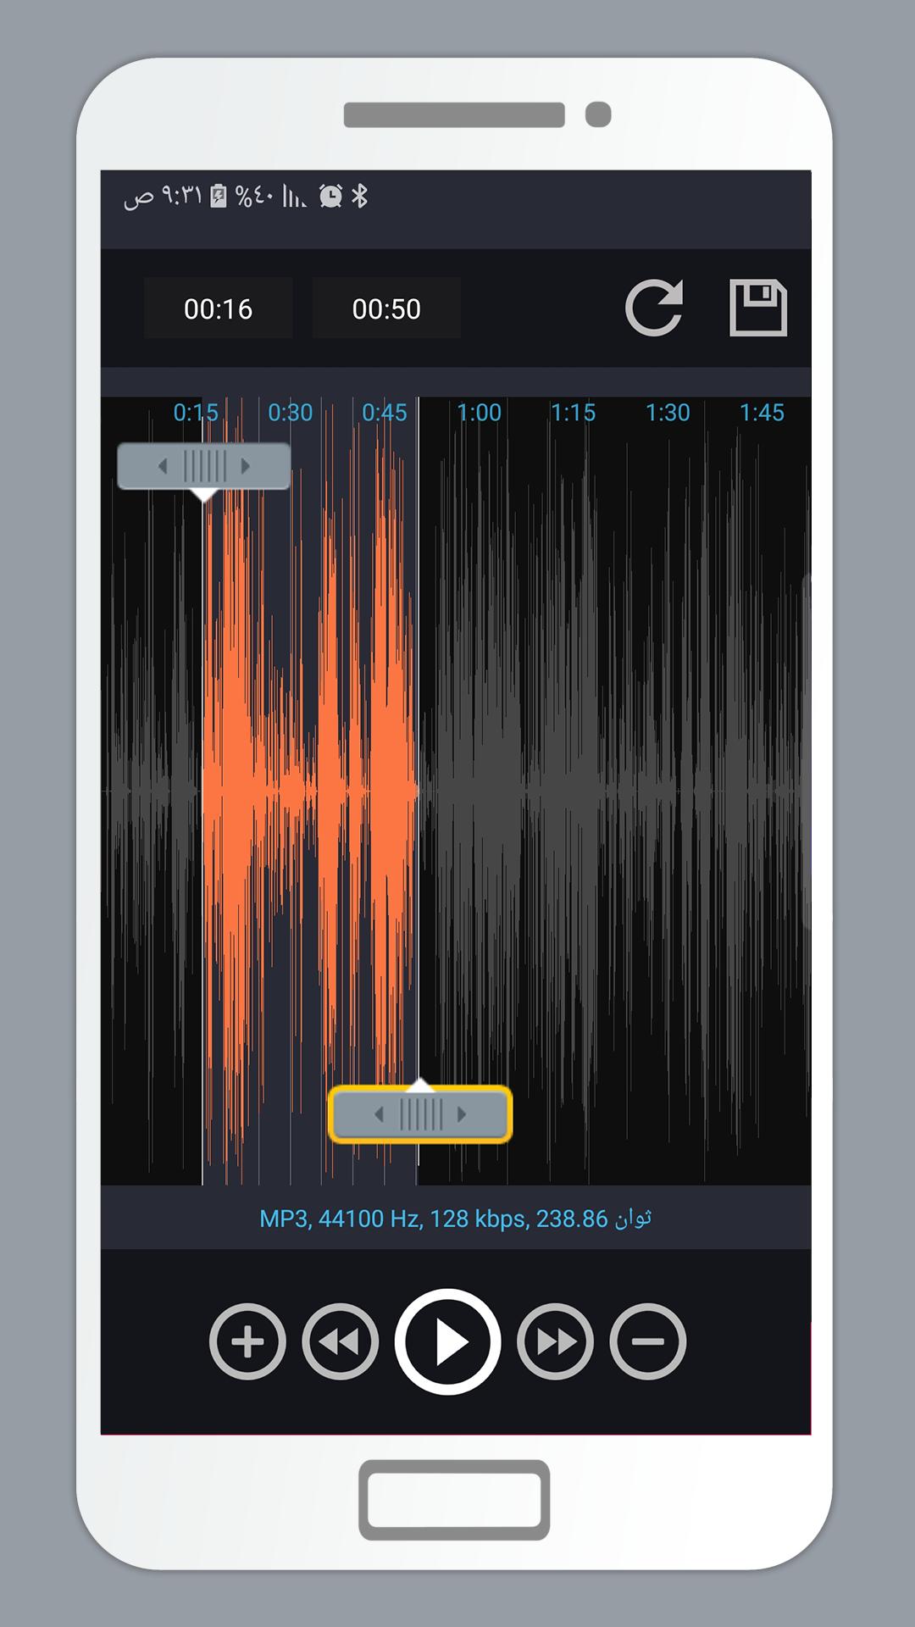
Task: Click the 1:00 timeline label
Action: pyautogui.click(x=480, y=413)
